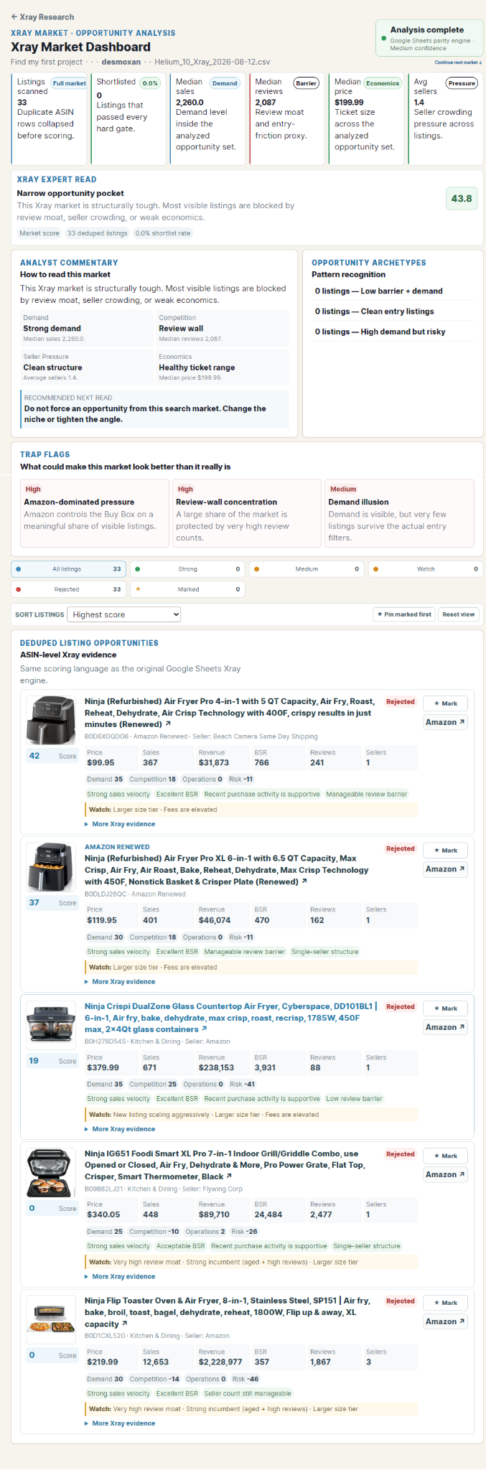Click the 'Market score' chip
The height and width of the screenshot is (1470, 486).
pos(39,233)
